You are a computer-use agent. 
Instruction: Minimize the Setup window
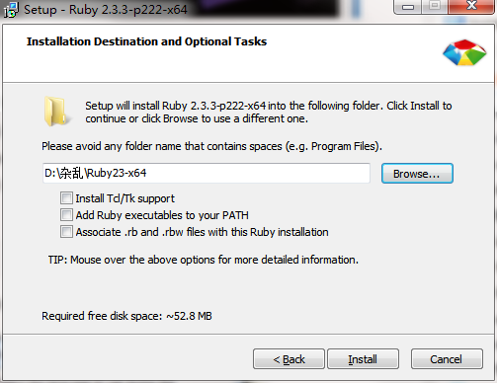coord(408,7)
